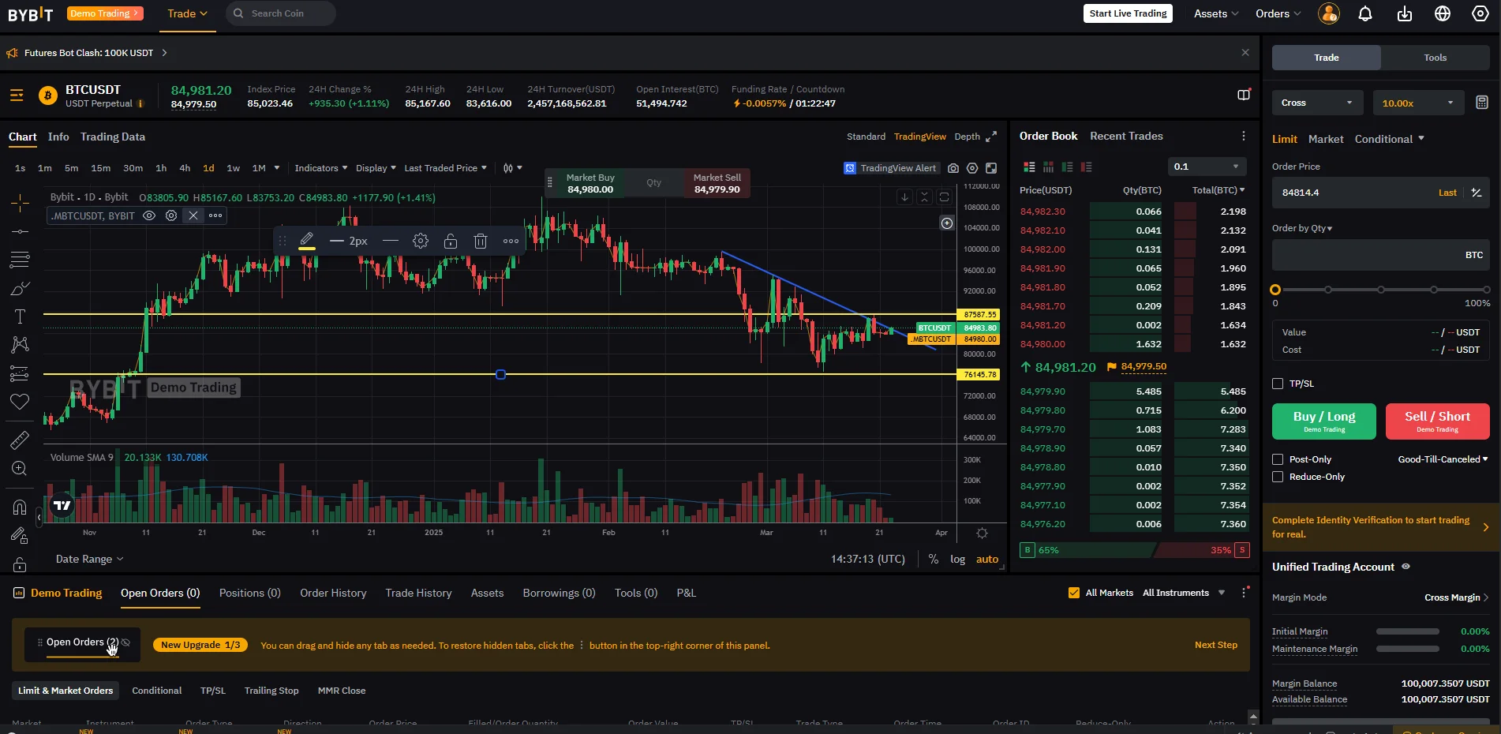Open the Complete Identity Verification link
1501x734 pixels.
click(1380, 527)
